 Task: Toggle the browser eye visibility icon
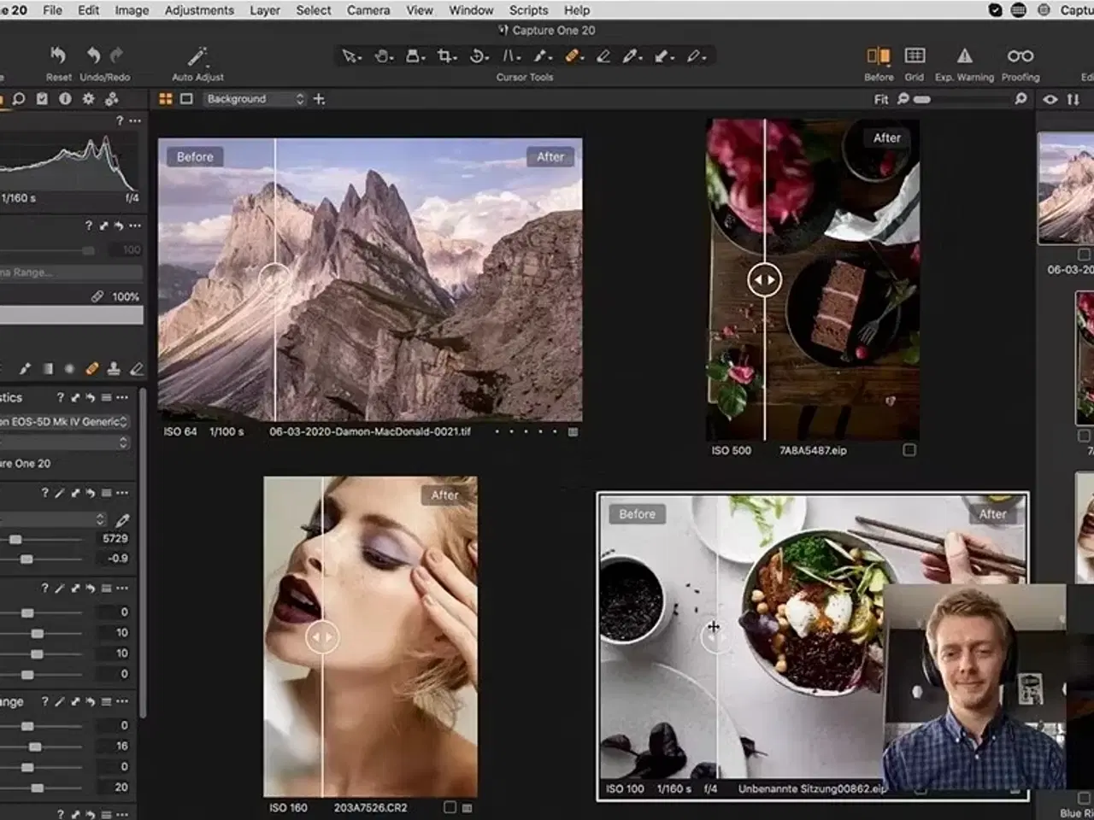pyautogui.click(x=1050, y=99)
